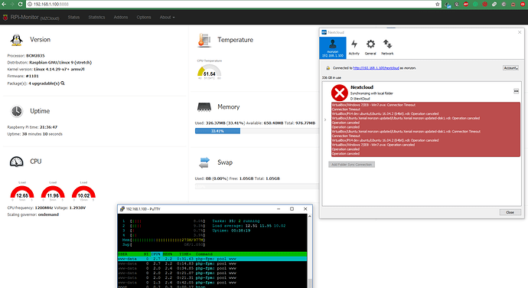Click the swap usage progress bar
This screenshot has width=528, height=288.
tap(256, 186)
